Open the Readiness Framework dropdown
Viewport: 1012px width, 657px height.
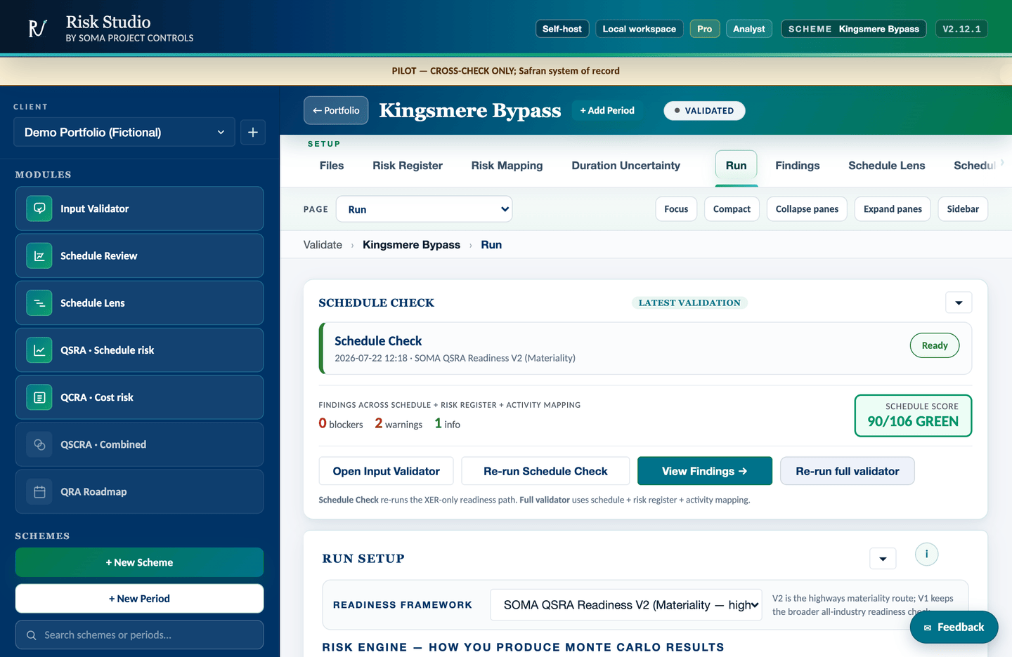626,605
